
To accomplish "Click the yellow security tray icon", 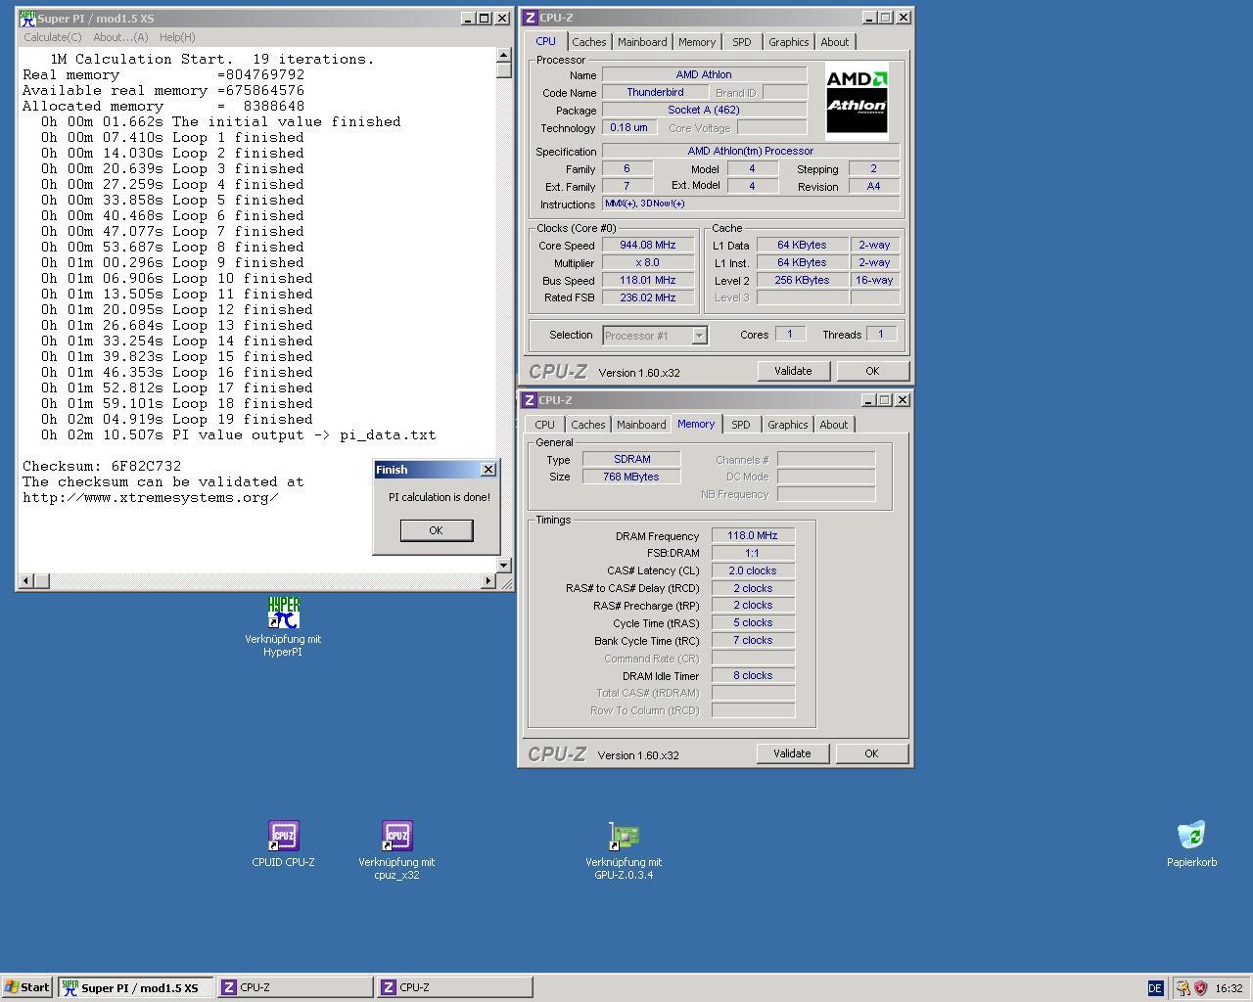I will pyautogui.click(x=1183, y=988).
